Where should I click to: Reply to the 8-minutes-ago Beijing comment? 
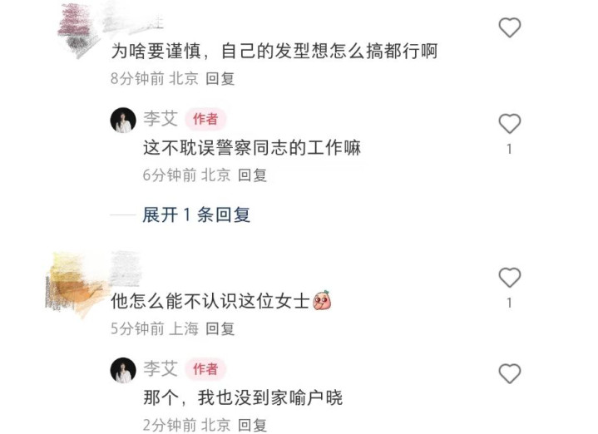[x=220, y=78]
